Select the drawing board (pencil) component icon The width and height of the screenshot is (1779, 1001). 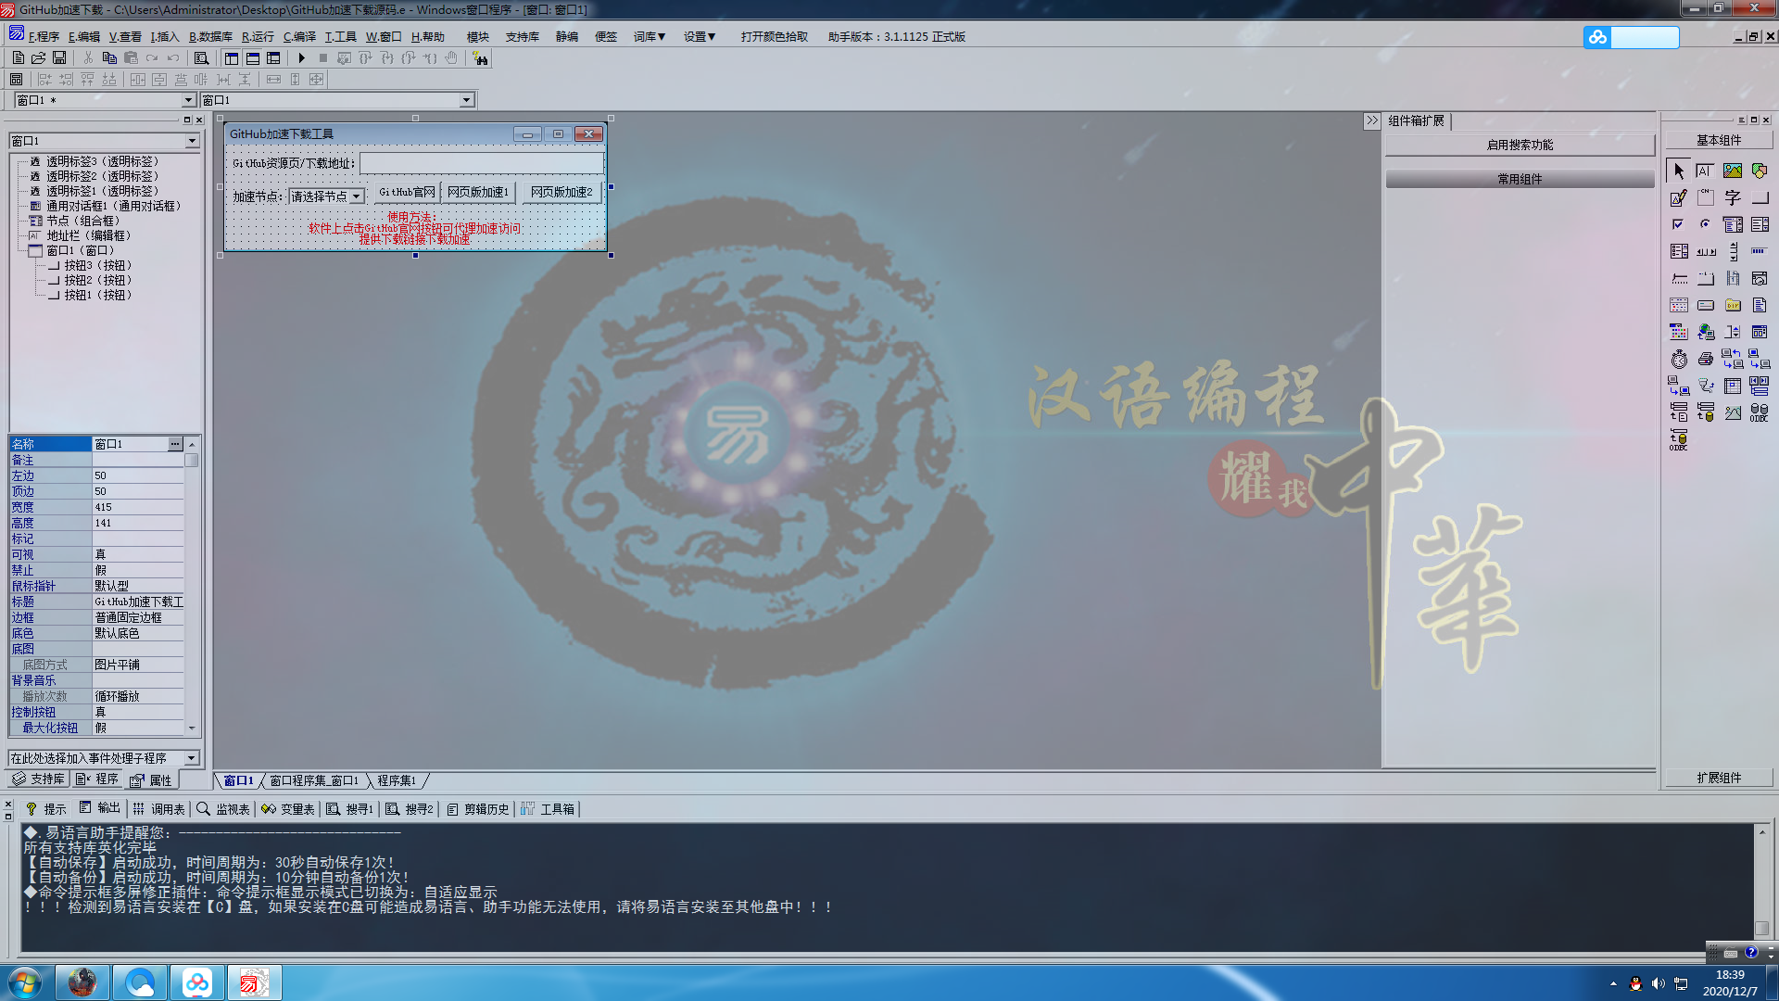[1678, 197]
